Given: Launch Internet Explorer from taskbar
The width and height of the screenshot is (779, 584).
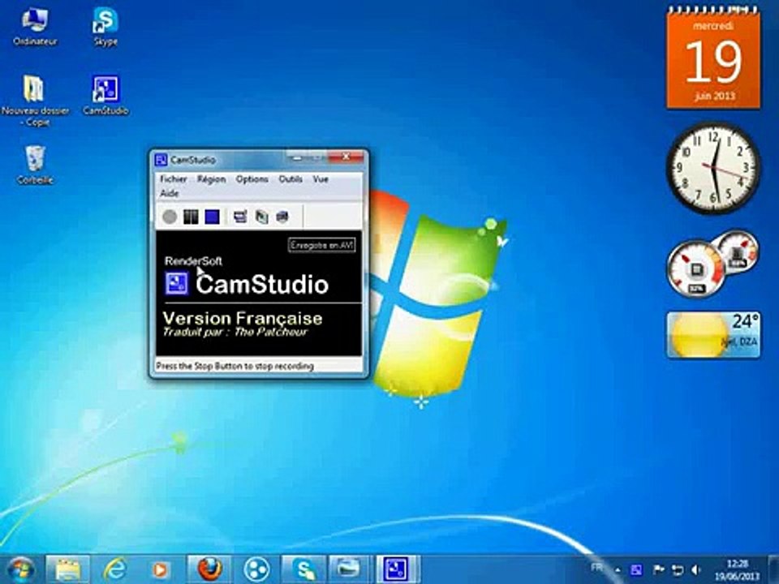Looking at the screenshot, I should [115, 569].
